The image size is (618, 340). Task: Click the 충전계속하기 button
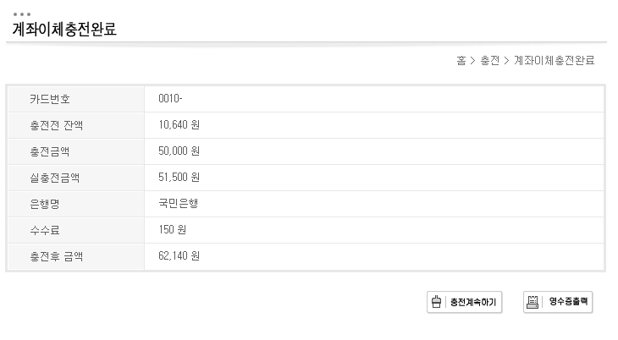(464, 302)
